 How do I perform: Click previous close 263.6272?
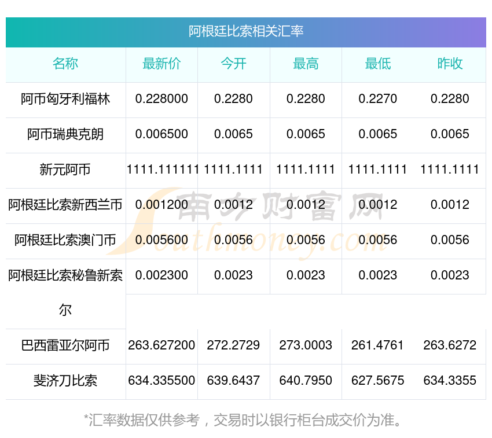coord(450,345)
